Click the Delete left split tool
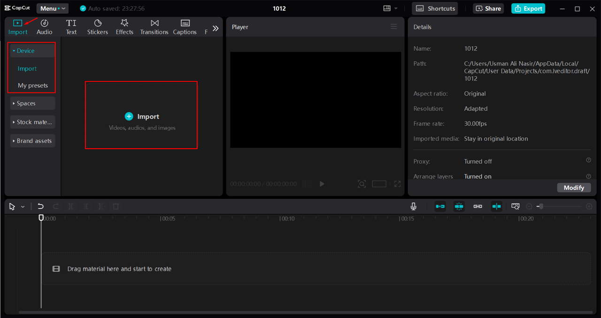Screen dimensions: 601x318 (86, 206)
